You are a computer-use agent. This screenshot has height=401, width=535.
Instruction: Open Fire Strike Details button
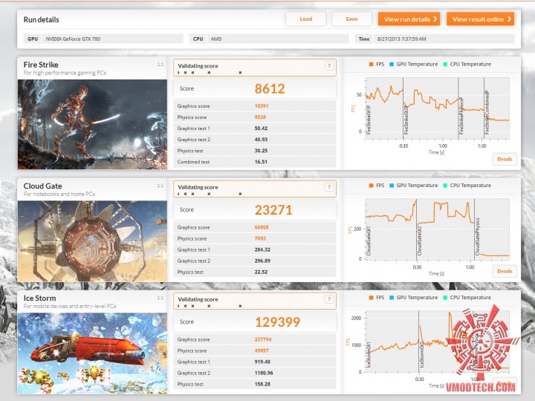[505, 159]
